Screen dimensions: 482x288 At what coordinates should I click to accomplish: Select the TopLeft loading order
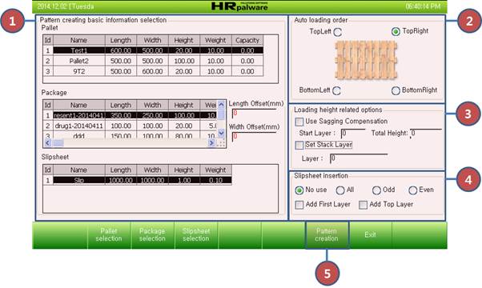pos(338,32)
